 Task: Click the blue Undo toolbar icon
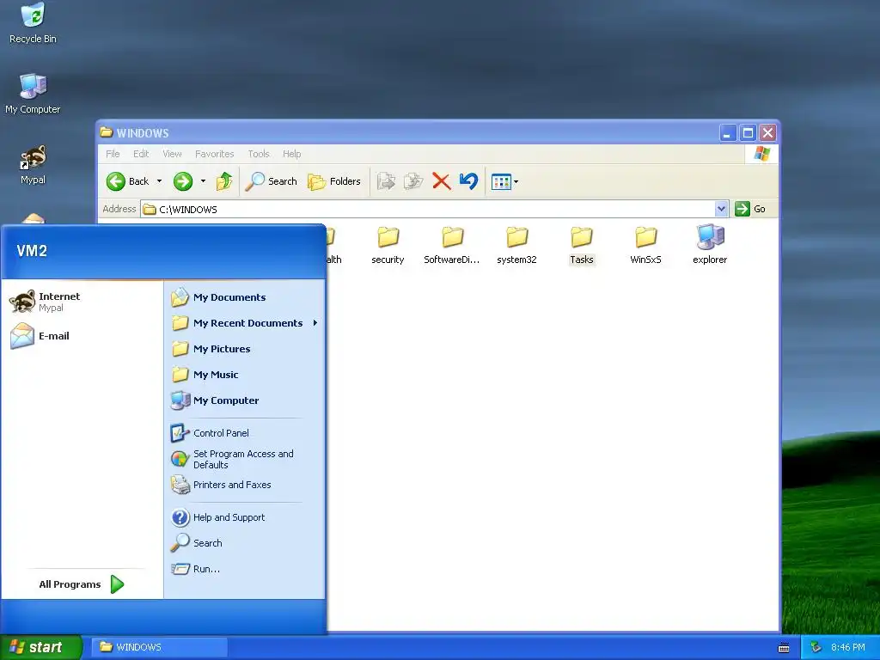point(468,181)
